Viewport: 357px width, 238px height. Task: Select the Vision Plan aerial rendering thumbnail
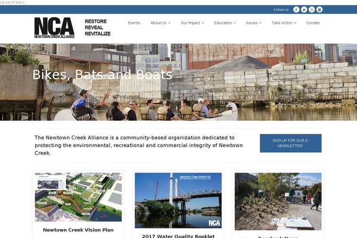pyautogui.click(x=79, y=197)
